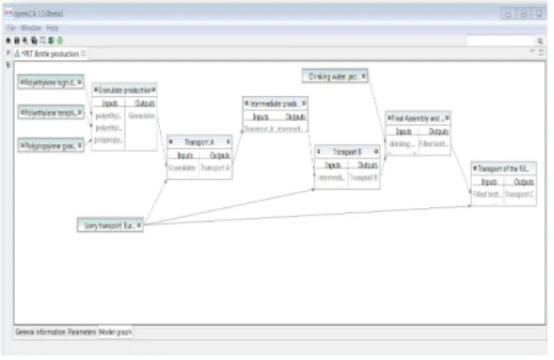Select the PET Bottle production editor tab
554x360 pixels.
coord(50,53)
